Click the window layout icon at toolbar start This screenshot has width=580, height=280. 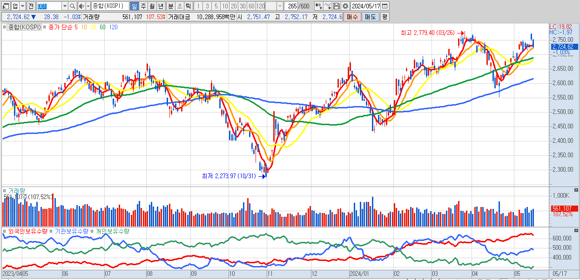pos(7,6)
